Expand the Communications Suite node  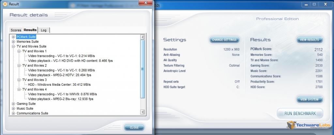point(13,113)
